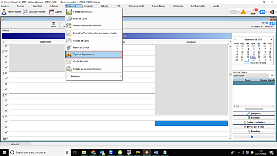Expand the Lista de Espera Sabotagem dropdown
The image size is (277, 156).
click(267, 76)
